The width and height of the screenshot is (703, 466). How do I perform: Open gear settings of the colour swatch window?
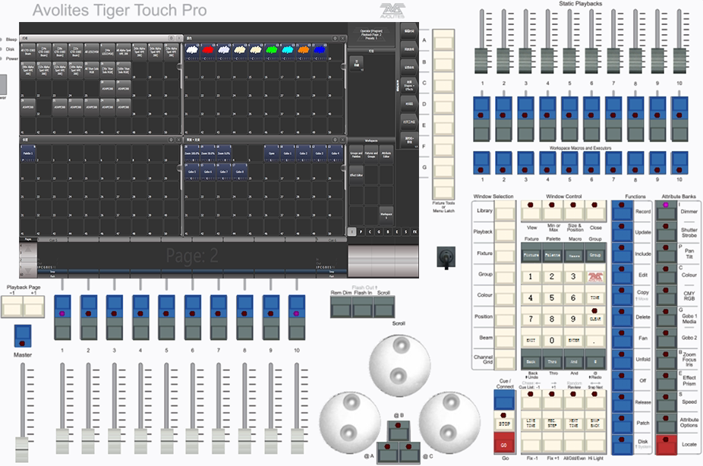tap(335, 39)
